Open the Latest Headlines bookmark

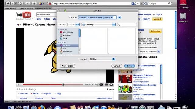pos(43,8)
